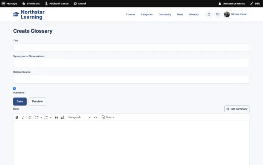Toggle italic formatting in the Body editor

click(x=23, y=118)
